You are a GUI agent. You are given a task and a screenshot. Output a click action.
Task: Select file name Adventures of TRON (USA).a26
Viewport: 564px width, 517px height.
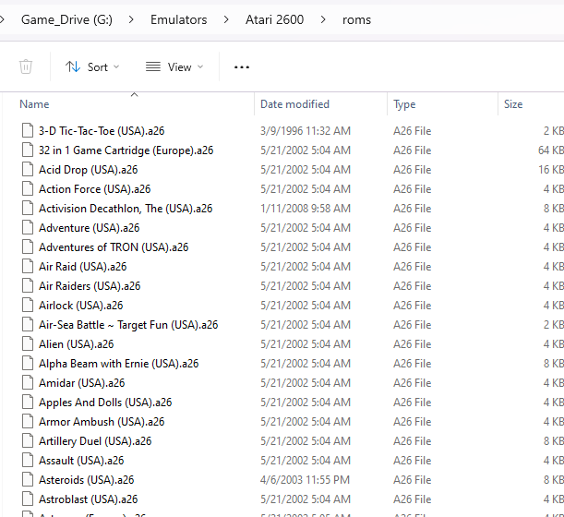pos(114,247)
